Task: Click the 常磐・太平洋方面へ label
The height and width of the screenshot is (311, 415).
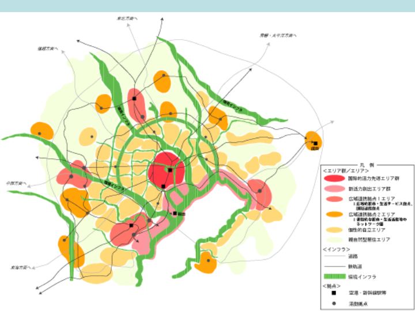Action: [x=277, y=35]
